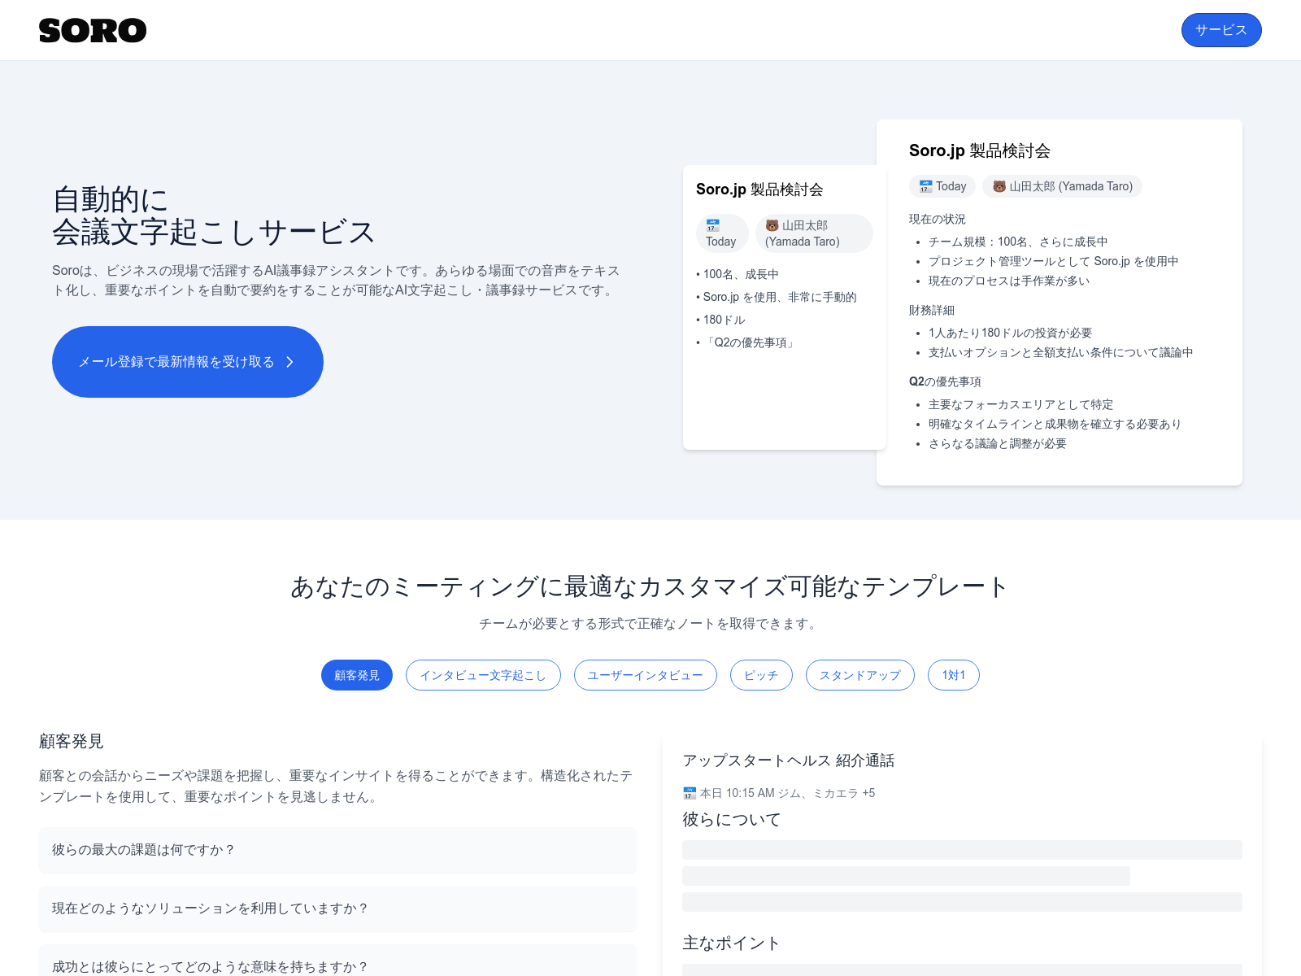The image size is (1301, 976).
Task: Enable the ピッチ template option
Action: pos(760,674)
